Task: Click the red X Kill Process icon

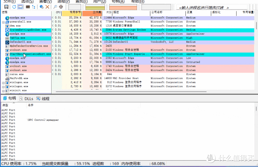Action: pos(48,7)
